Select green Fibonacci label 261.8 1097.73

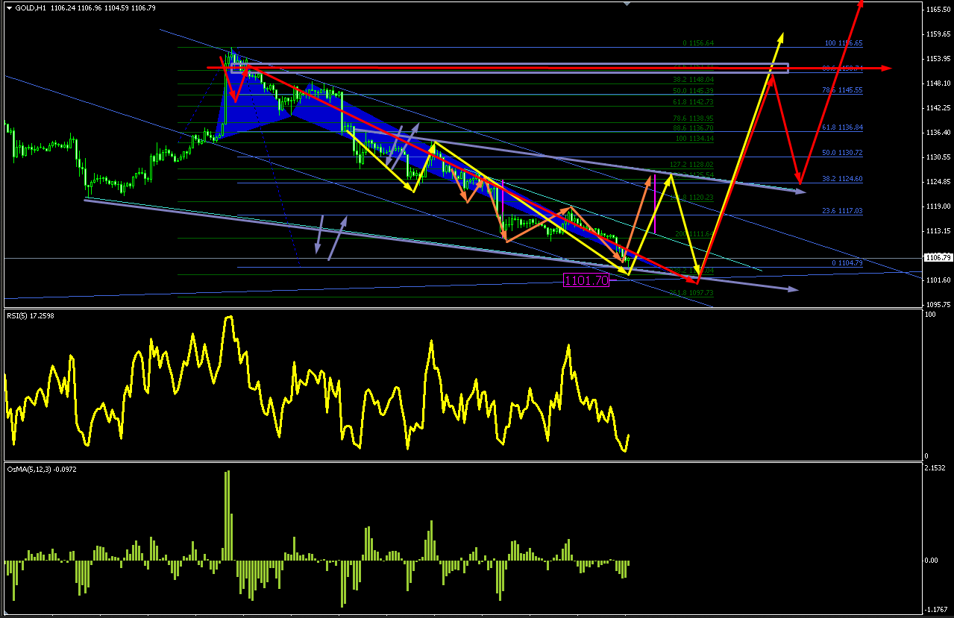coord(690,292)
